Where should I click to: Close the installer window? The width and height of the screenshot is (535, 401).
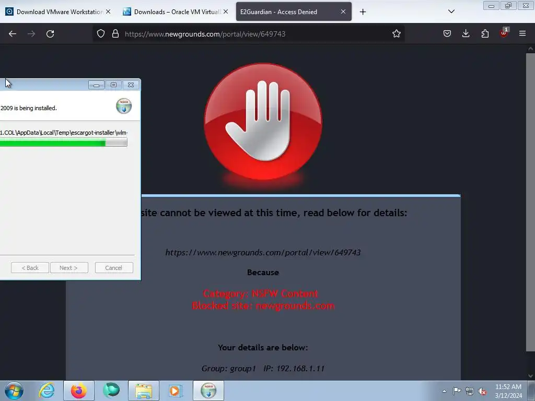tap(131, 85)
